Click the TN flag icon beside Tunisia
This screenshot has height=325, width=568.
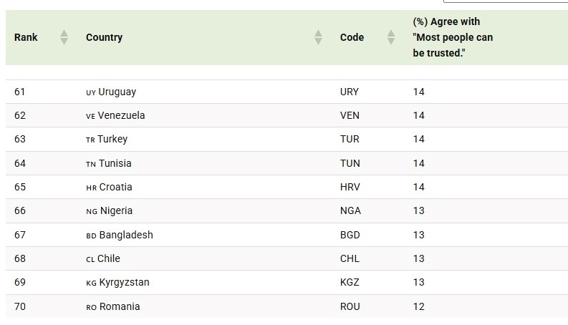point(90,164)
